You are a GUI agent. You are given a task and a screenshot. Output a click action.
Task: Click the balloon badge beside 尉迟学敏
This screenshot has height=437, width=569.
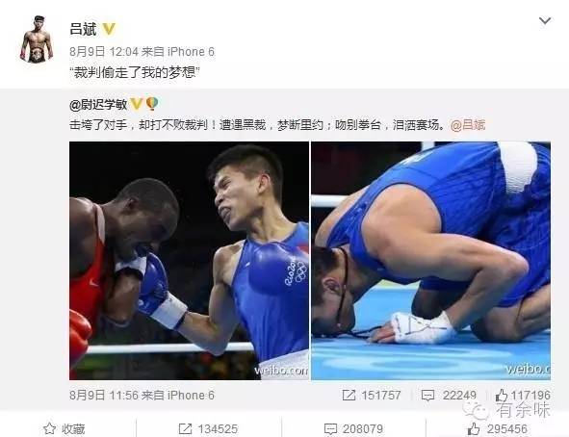[x=152, y=104]
